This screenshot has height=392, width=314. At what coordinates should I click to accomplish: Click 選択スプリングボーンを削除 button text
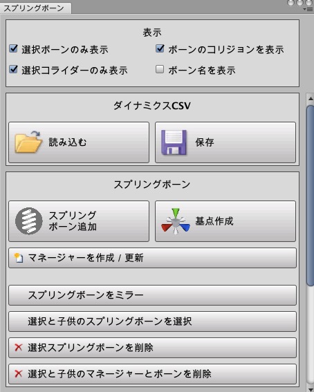click(91, 348)
